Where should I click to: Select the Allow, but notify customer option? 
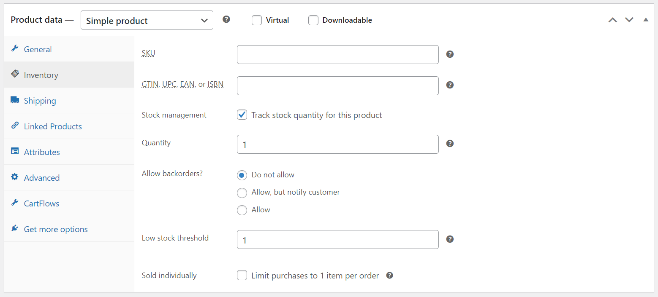click(242, 193)
